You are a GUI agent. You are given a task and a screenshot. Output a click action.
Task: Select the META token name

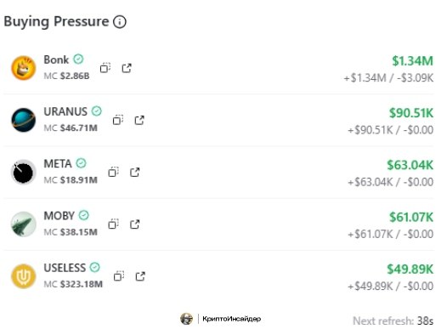point(58,164)
